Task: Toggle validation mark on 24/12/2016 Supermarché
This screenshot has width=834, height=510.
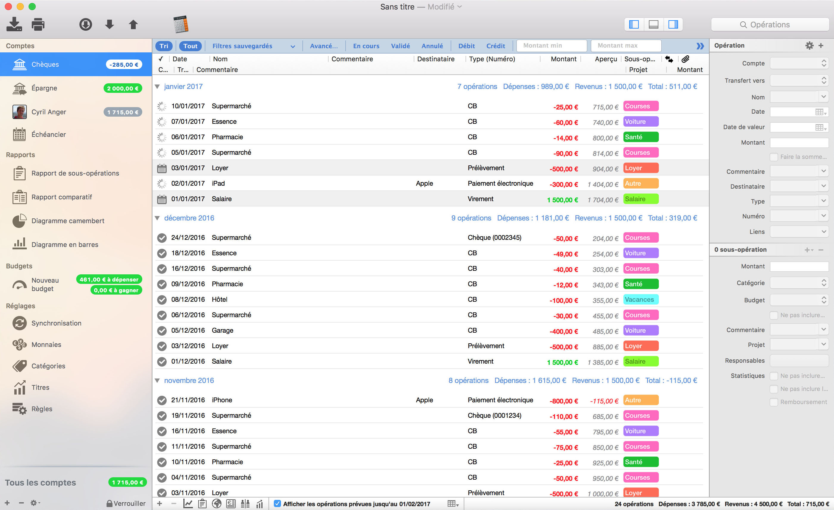Action: pos(162,238)
